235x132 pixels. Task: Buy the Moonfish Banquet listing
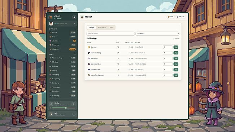pos(176,75)
